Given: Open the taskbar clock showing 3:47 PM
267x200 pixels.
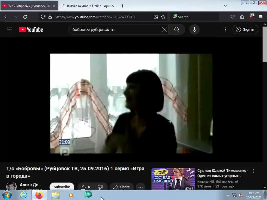Looking at the screenshot, I should [x=254, y=195].
